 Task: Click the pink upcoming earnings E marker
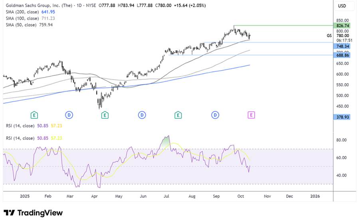click(251, 115)
